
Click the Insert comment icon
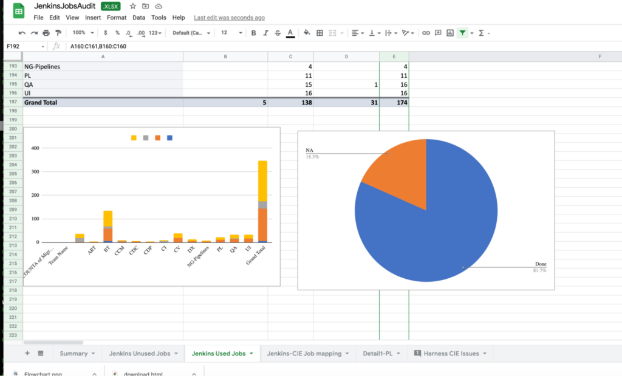pos(438,33)
